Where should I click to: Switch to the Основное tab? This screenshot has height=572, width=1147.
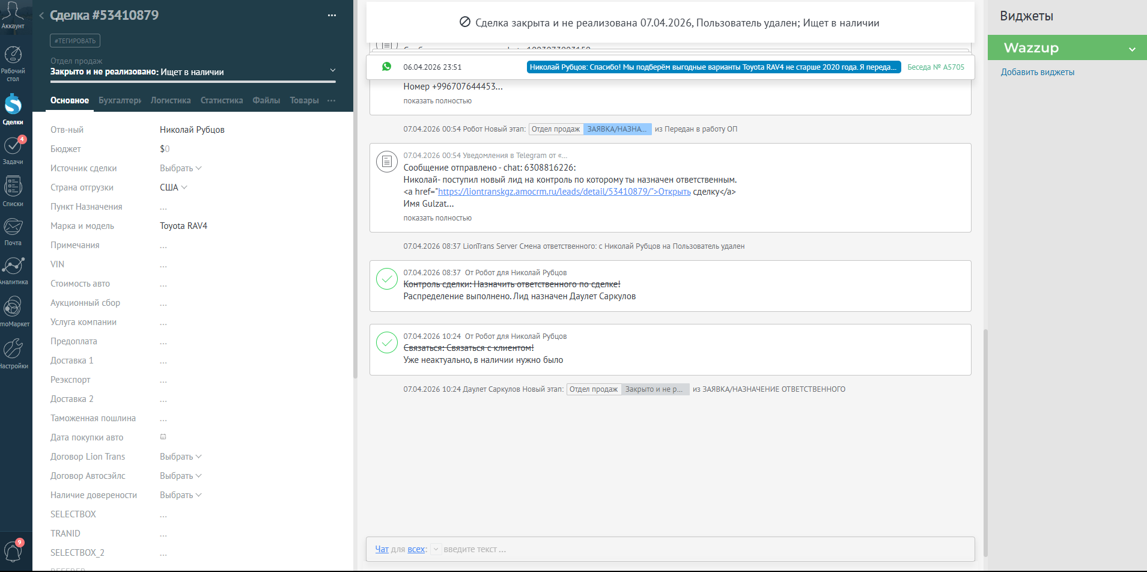tap(70, 100)
